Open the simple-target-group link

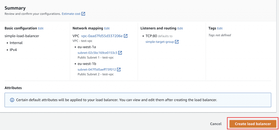coord(160,42)
